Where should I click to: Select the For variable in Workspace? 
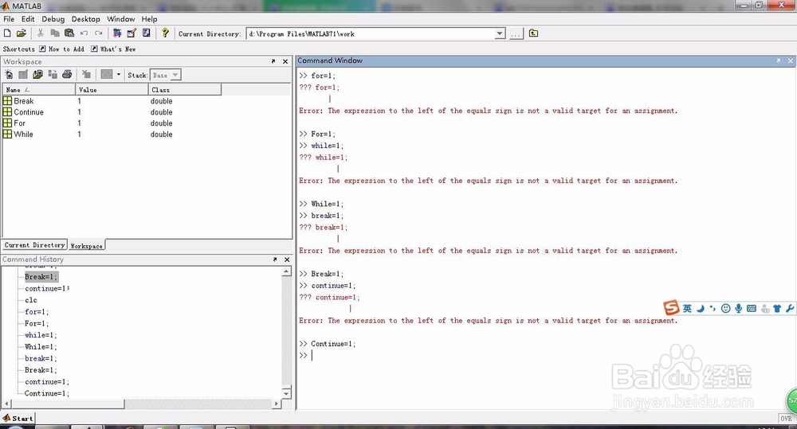(x=14, y=123)
